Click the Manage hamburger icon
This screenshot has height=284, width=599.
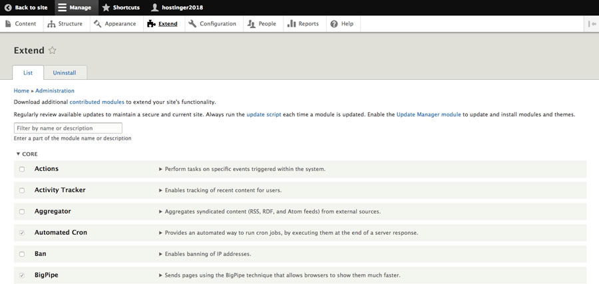tap(63, 7)
